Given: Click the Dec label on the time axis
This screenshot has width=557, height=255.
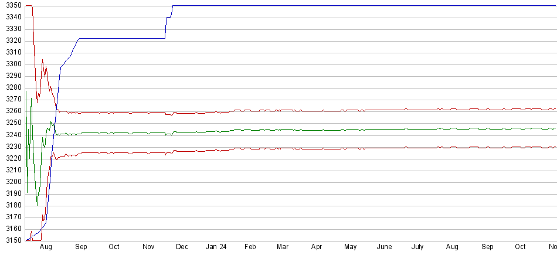Looking at the screenshot, I should tap(182, 247).
